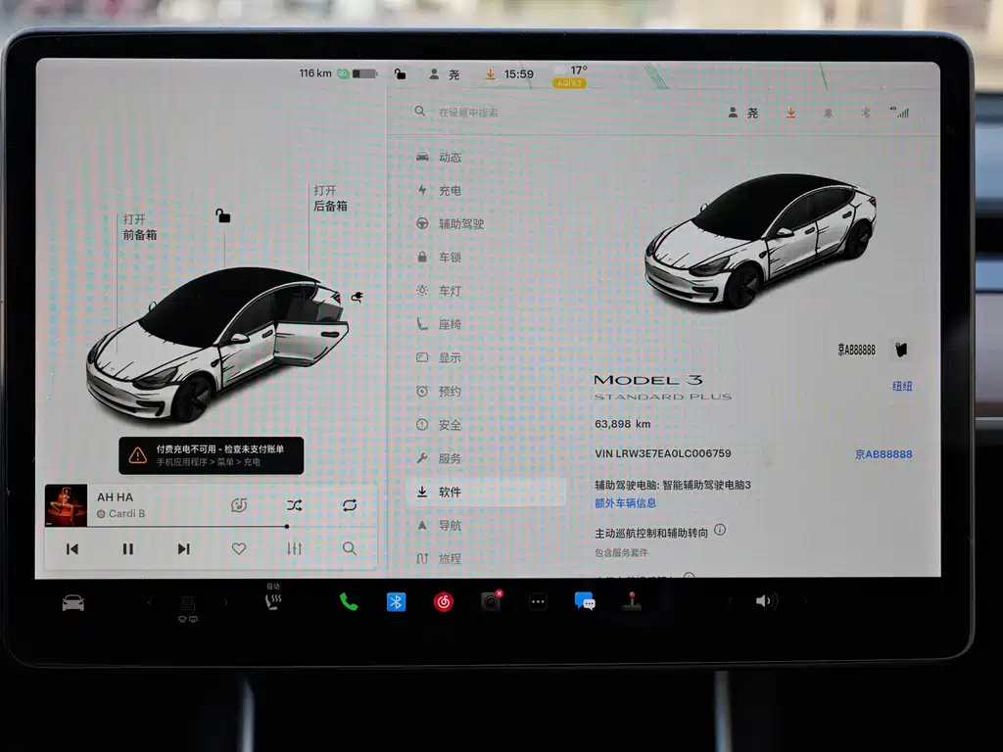Toggle repeat playback
Image resolution: width=1003 pixels, height=752 pixels.
click(350, 505)
